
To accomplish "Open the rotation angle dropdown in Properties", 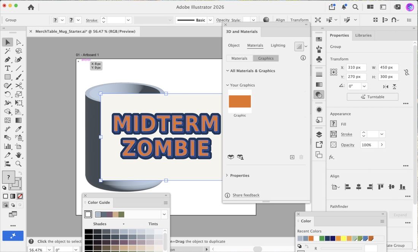I will pos(364,86).
